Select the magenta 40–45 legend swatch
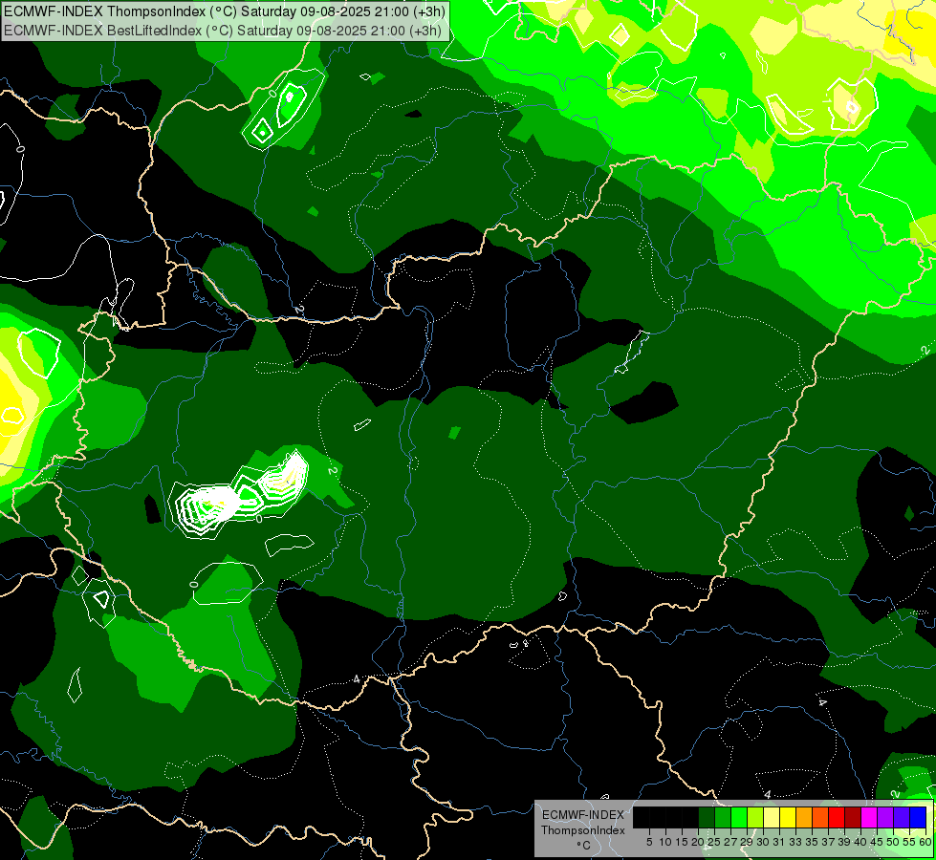This screenshot has width=936, height=860. [x=869, y=817]
